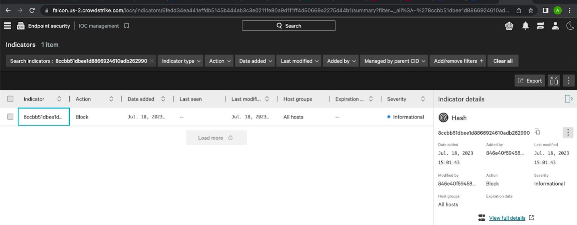Clear the search indicators filter chip
577x225 pixels.
pos(151,61)
